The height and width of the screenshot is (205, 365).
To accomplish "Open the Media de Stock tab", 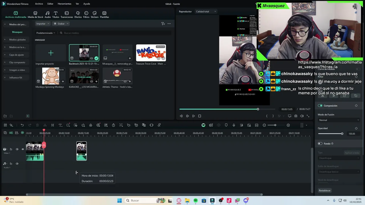I will 35,15.
